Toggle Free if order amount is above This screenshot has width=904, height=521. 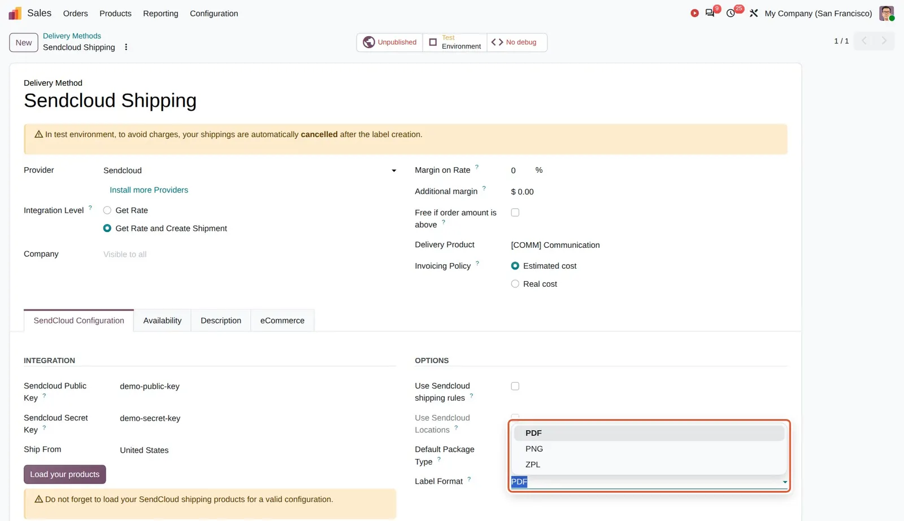515,213
